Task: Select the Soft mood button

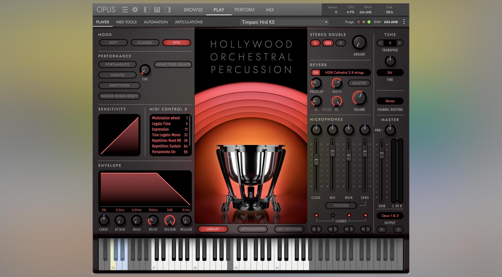Action: click(113, 43)
